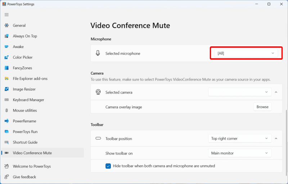Viewport: 288px width, 184px height.
Task: Maximize the PowerToys Settings window
Action: pyautogui.click(x=269, y=4)
